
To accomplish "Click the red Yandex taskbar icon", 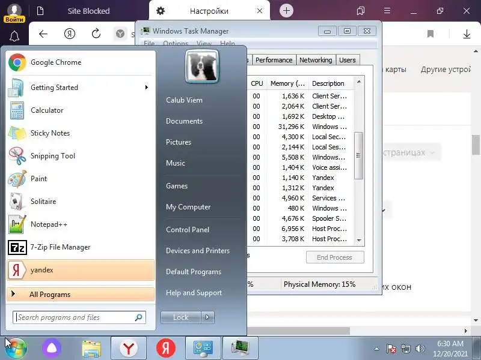I will click(x=166, y=349).
